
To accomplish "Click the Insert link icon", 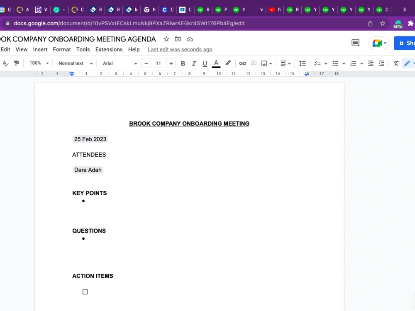I will click(x=242, y=63).
